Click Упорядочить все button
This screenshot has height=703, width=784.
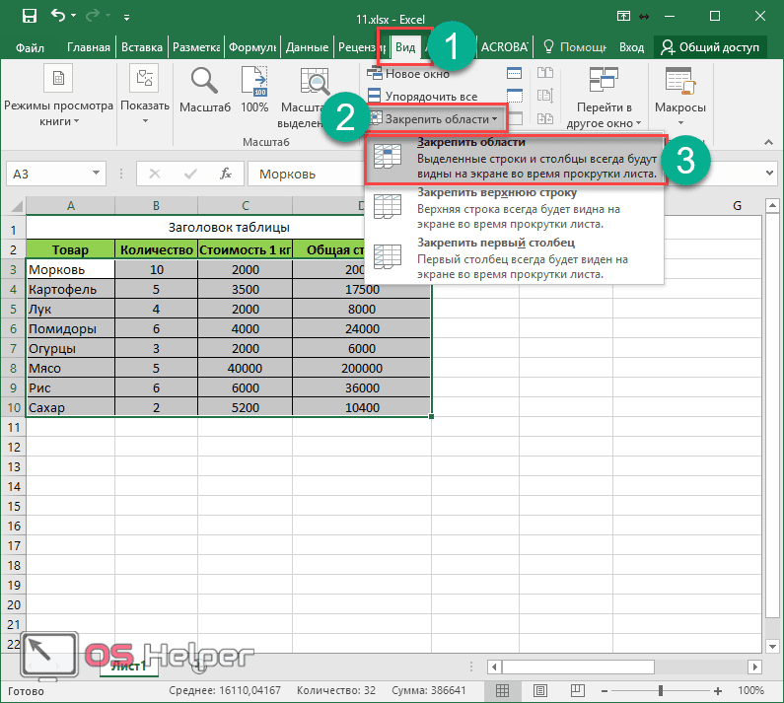pyautogui.click(x=422, y=96)
